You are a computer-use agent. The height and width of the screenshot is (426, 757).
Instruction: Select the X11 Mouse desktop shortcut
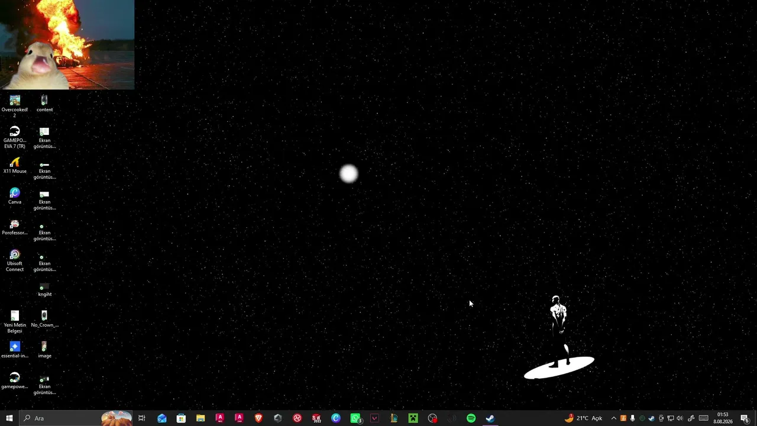tap(15, 166)
